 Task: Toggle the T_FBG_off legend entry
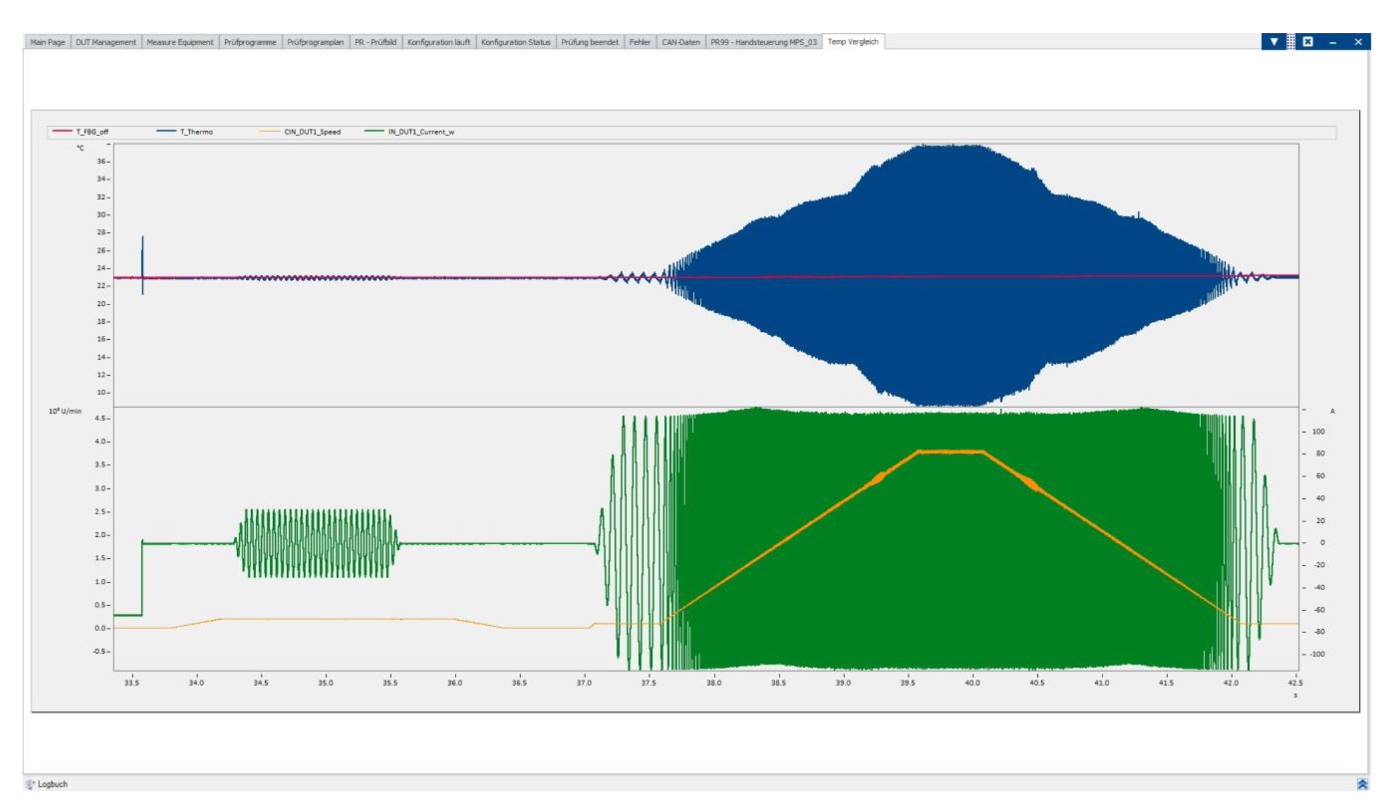click(x=92, y=132)
